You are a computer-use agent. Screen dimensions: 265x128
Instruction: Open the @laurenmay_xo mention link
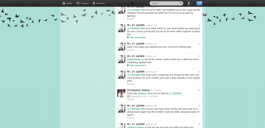click(136, 59)
